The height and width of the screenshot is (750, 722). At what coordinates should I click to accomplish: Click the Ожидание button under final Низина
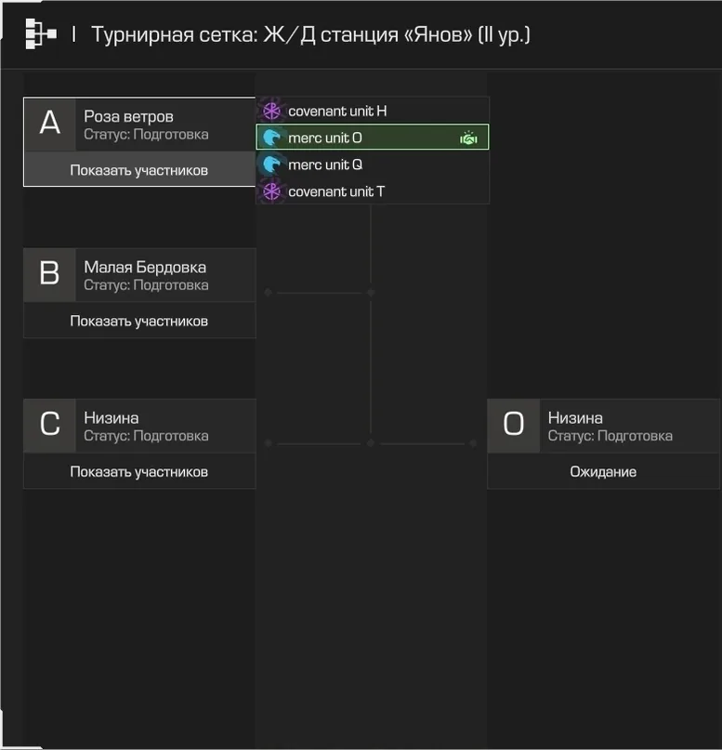click(x=603, y=471)
